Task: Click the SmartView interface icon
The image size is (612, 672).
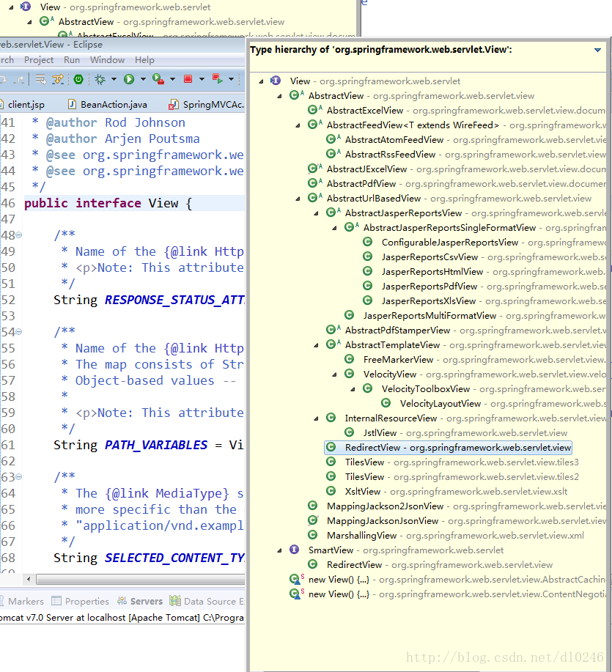Action: [294, 550]
